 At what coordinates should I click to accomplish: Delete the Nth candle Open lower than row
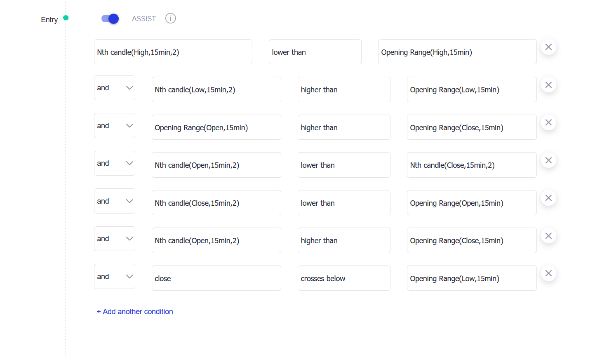pos(548,160)
